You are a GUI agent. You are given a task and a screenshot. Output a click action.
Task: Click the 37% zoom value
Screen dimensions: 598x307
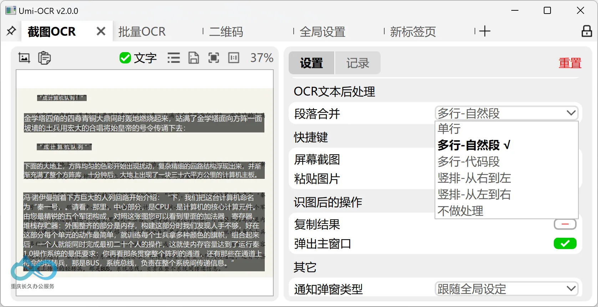click(x=262, y=58)
